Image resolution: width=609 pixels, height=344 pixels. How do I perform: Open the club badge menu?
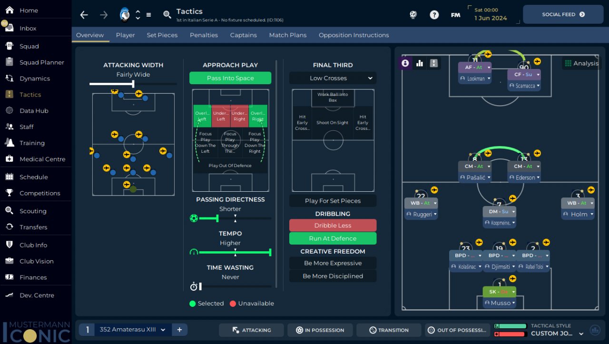click(125, 15)
